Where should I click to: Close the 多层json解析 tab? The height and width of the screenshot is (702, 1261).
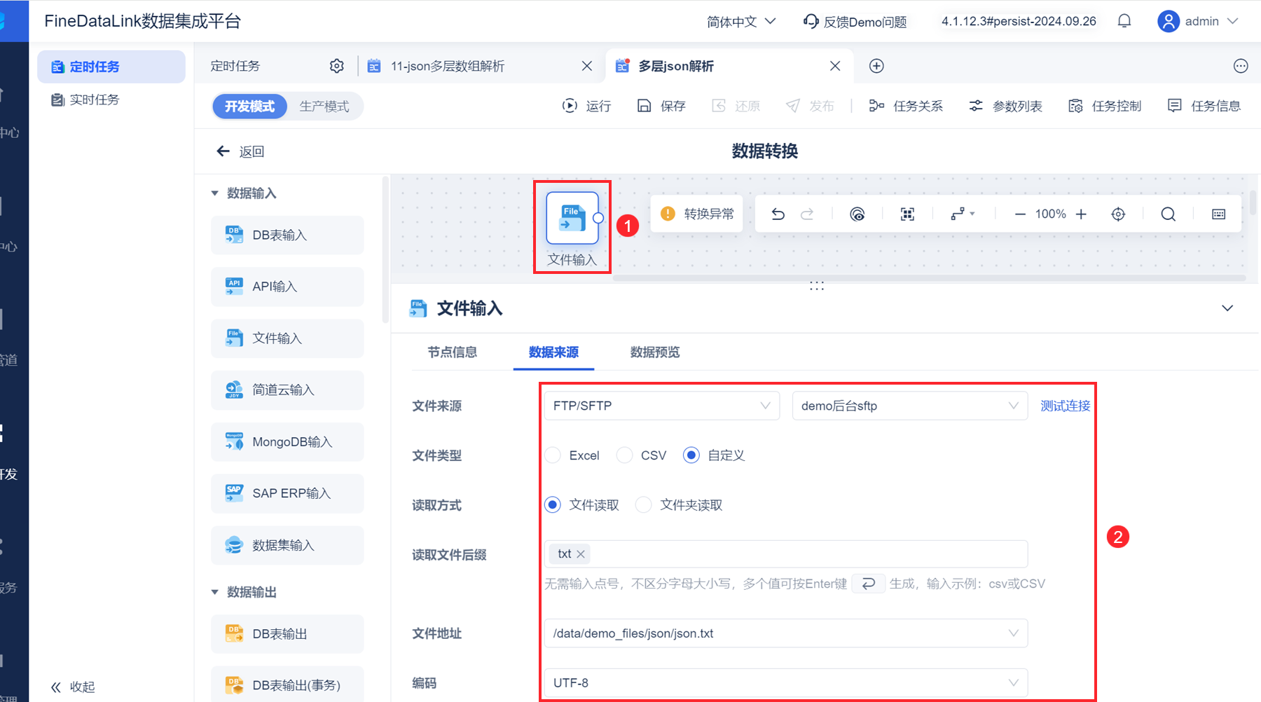835,66
